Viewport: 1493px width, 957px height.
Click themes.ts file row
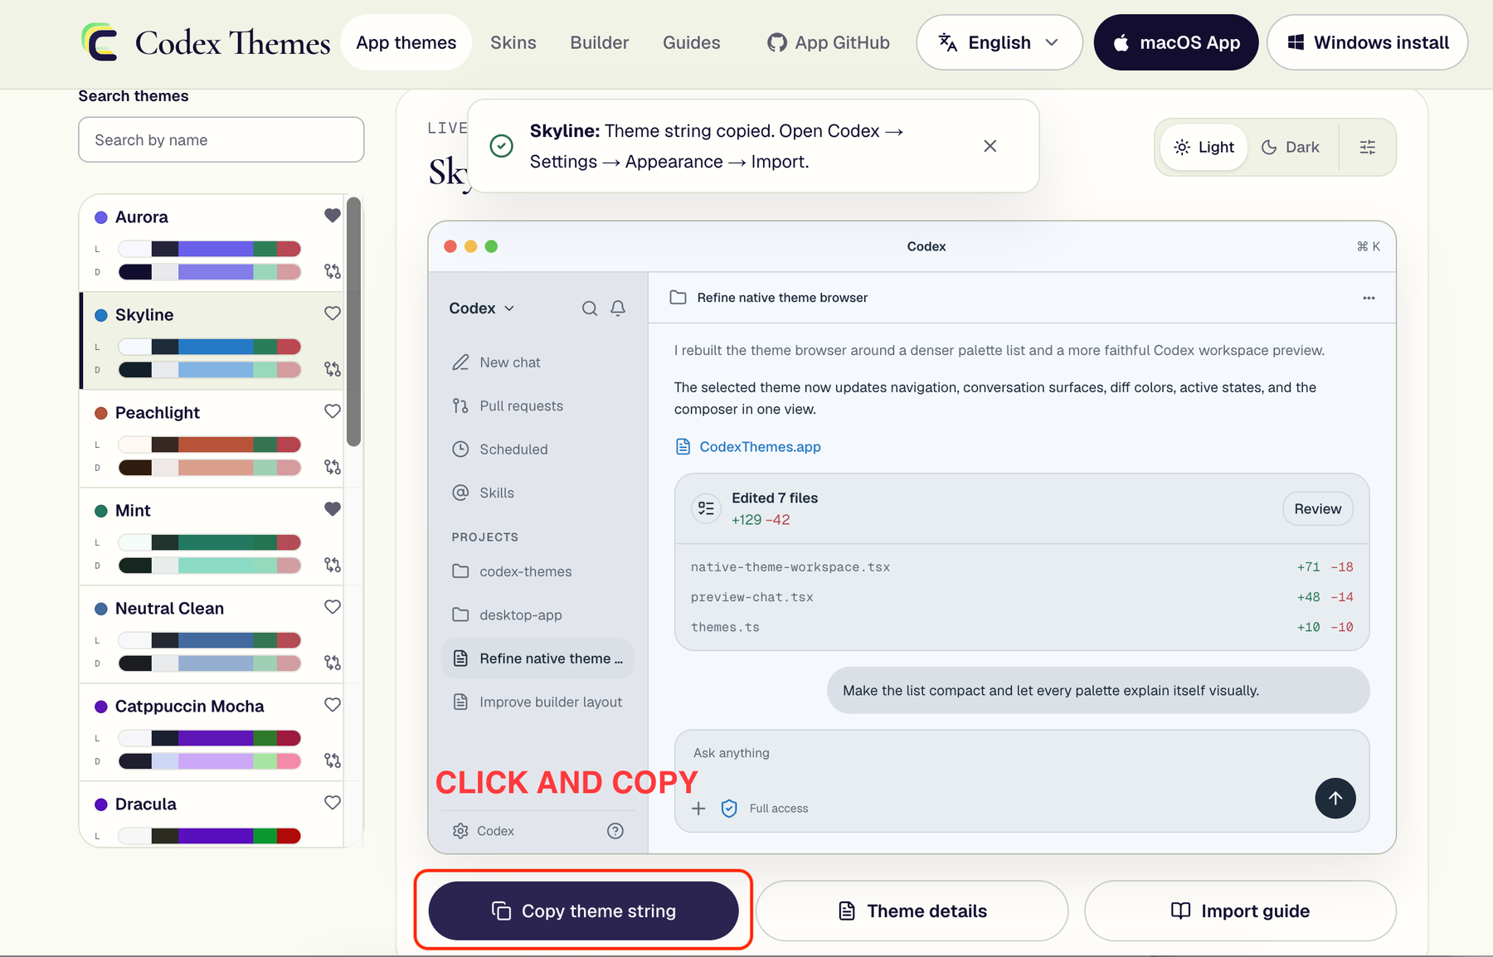click(1022, 627)
